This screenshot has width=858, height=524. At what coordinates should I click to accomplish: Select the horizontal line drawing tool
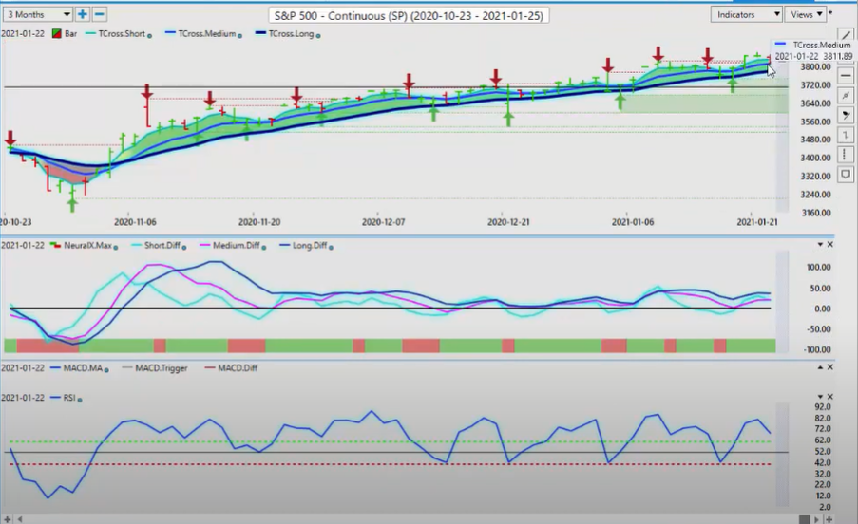click(x=846, y=75)
